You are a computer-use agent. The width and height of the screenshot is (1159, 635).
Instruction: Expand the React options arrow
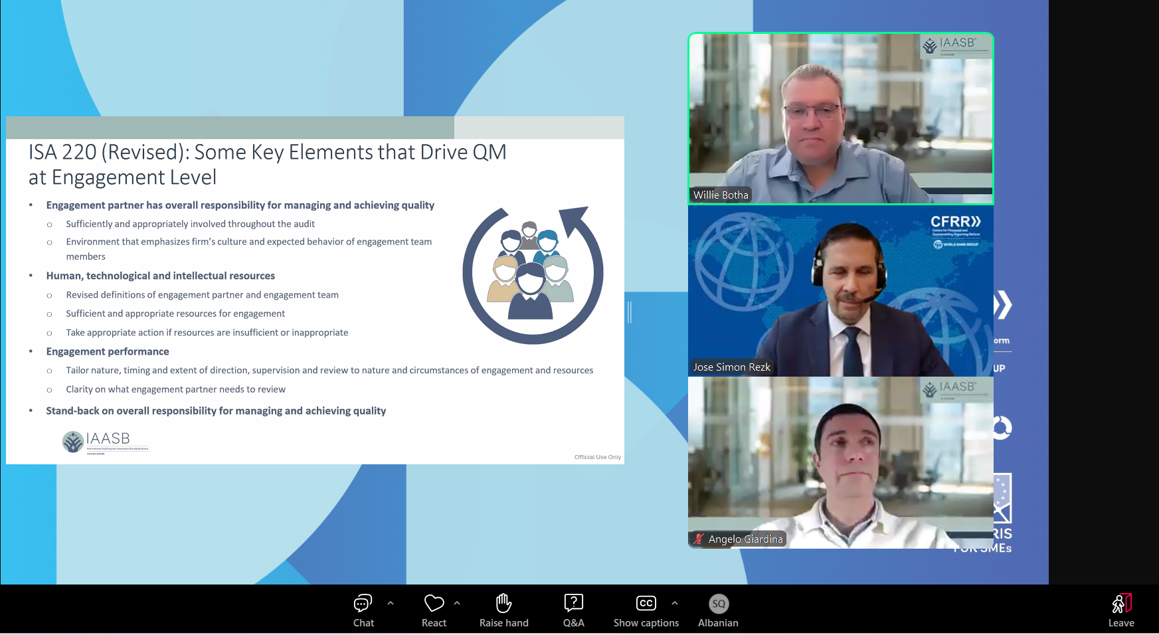pos(457,603)
